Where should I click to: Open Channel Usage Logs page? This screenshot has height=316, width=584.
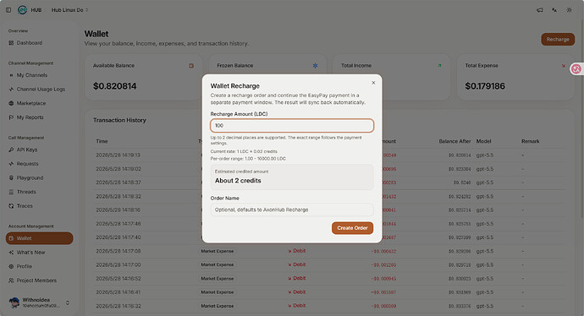[x=40, y=90]
